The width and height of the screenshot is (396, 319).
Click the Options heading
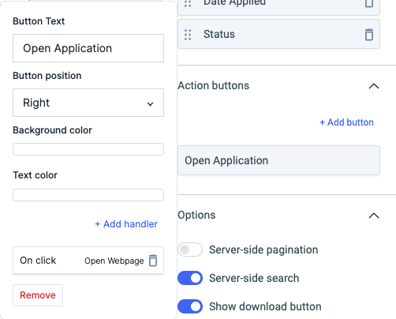click(196, 215)
